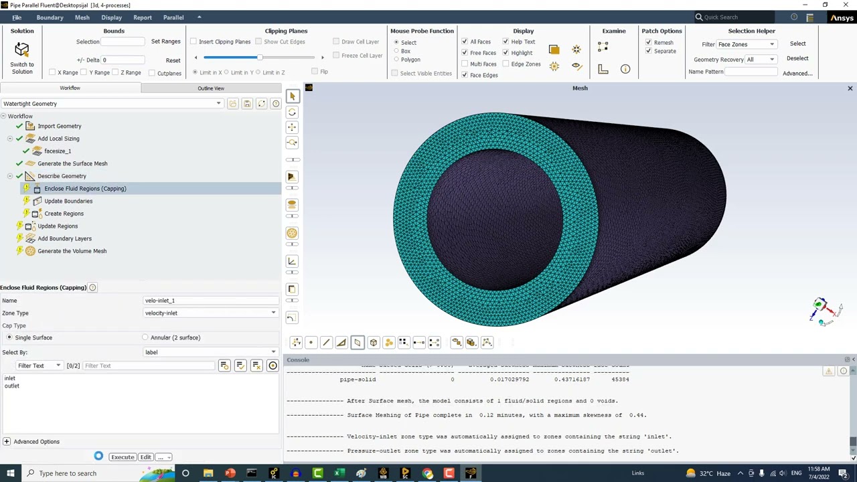Open the Filter Text dropdown

pos(39,366)
